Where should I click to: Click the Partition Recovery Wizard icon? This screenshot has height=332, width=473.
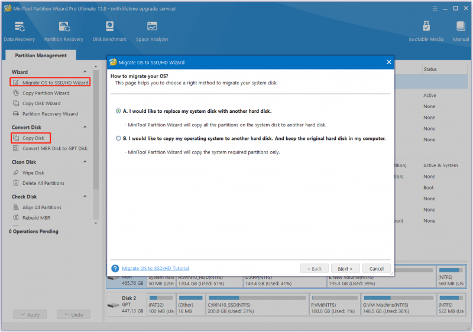pos(16,113)
